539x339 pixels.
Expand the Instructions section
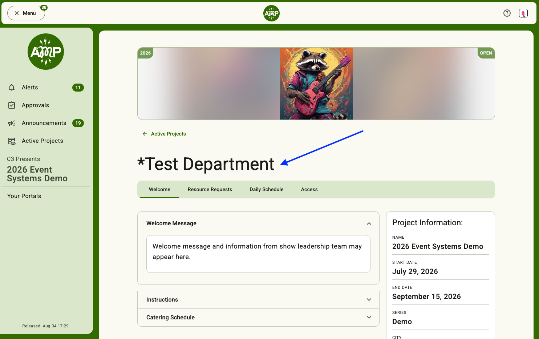click(x=258, y=300)
